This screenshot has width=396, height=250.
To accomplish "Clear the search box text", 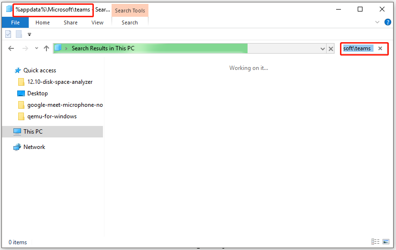I will point(380,48).
